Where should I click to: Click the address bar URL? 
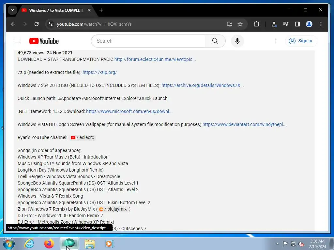coord(94,24)
